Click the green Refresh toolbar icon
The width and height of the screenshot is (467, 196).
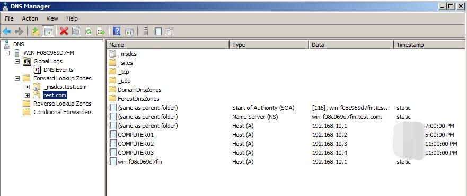coord(89,31)
